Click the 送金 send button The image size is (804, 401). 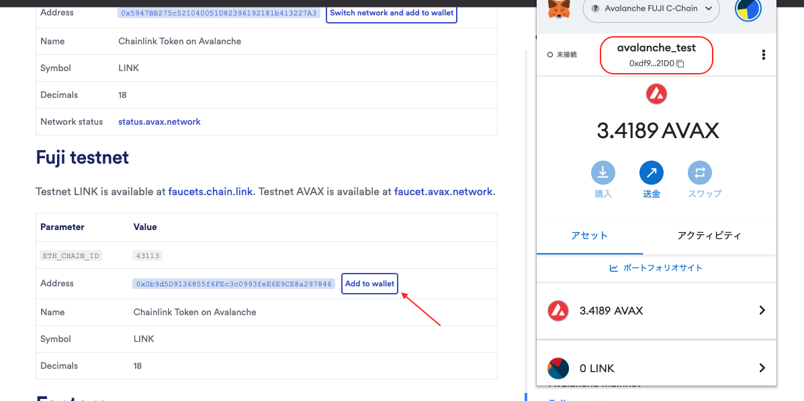tap(652, 180)
